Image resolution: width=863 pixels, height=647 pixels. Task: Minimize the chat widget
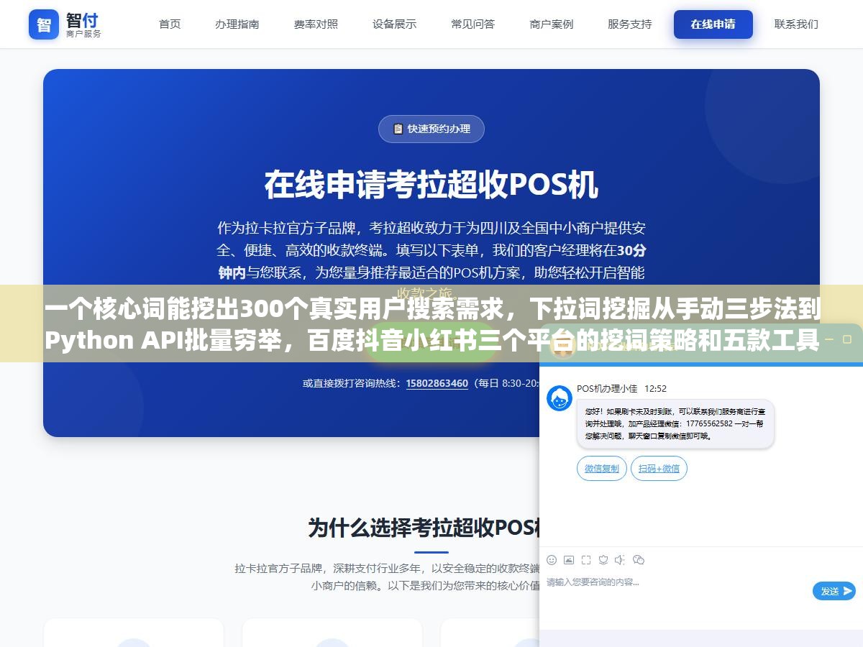(828, 339)
